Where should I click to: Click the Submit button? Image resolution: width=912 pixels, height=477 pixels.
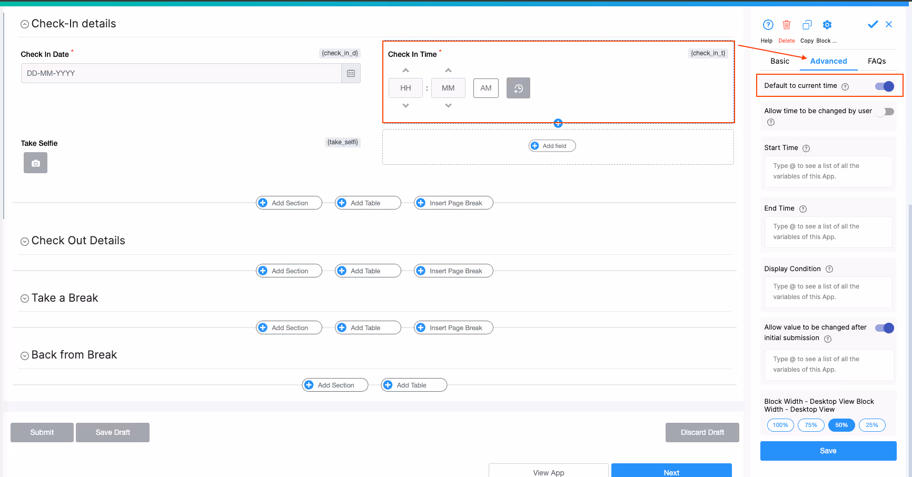point(42,432)
